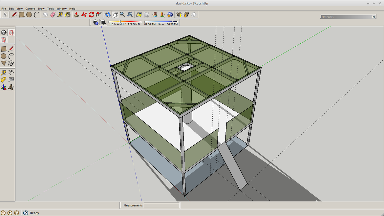Click the Measurements input box
The height and width of the screenshot is (216, 384).
coord(161,205)
